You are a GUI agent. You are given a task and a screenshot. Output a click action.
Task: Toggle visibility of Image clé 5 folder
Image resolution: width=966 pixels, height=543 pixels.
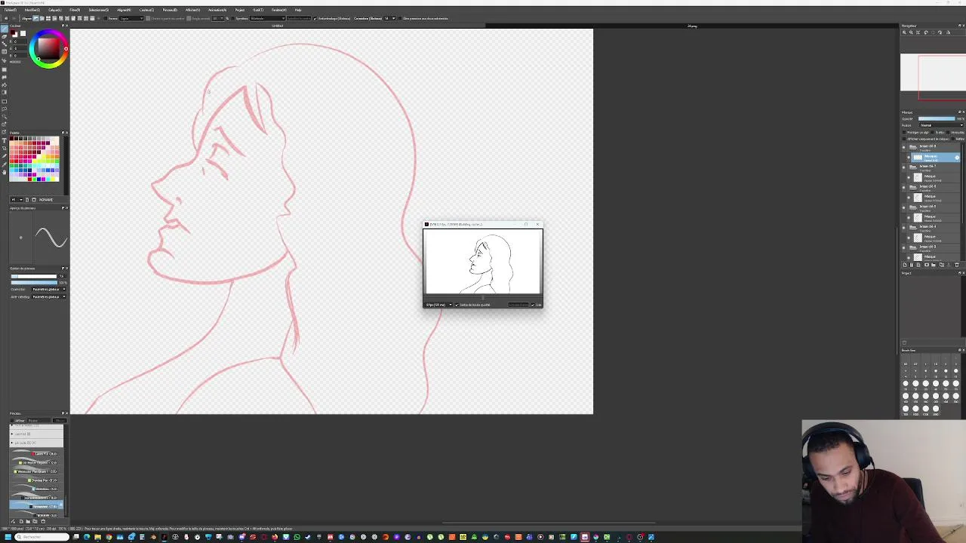pos(904,207)
